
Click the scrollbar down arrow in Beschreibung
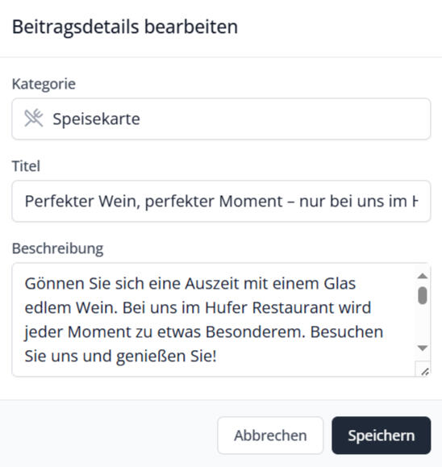(423, 348)
